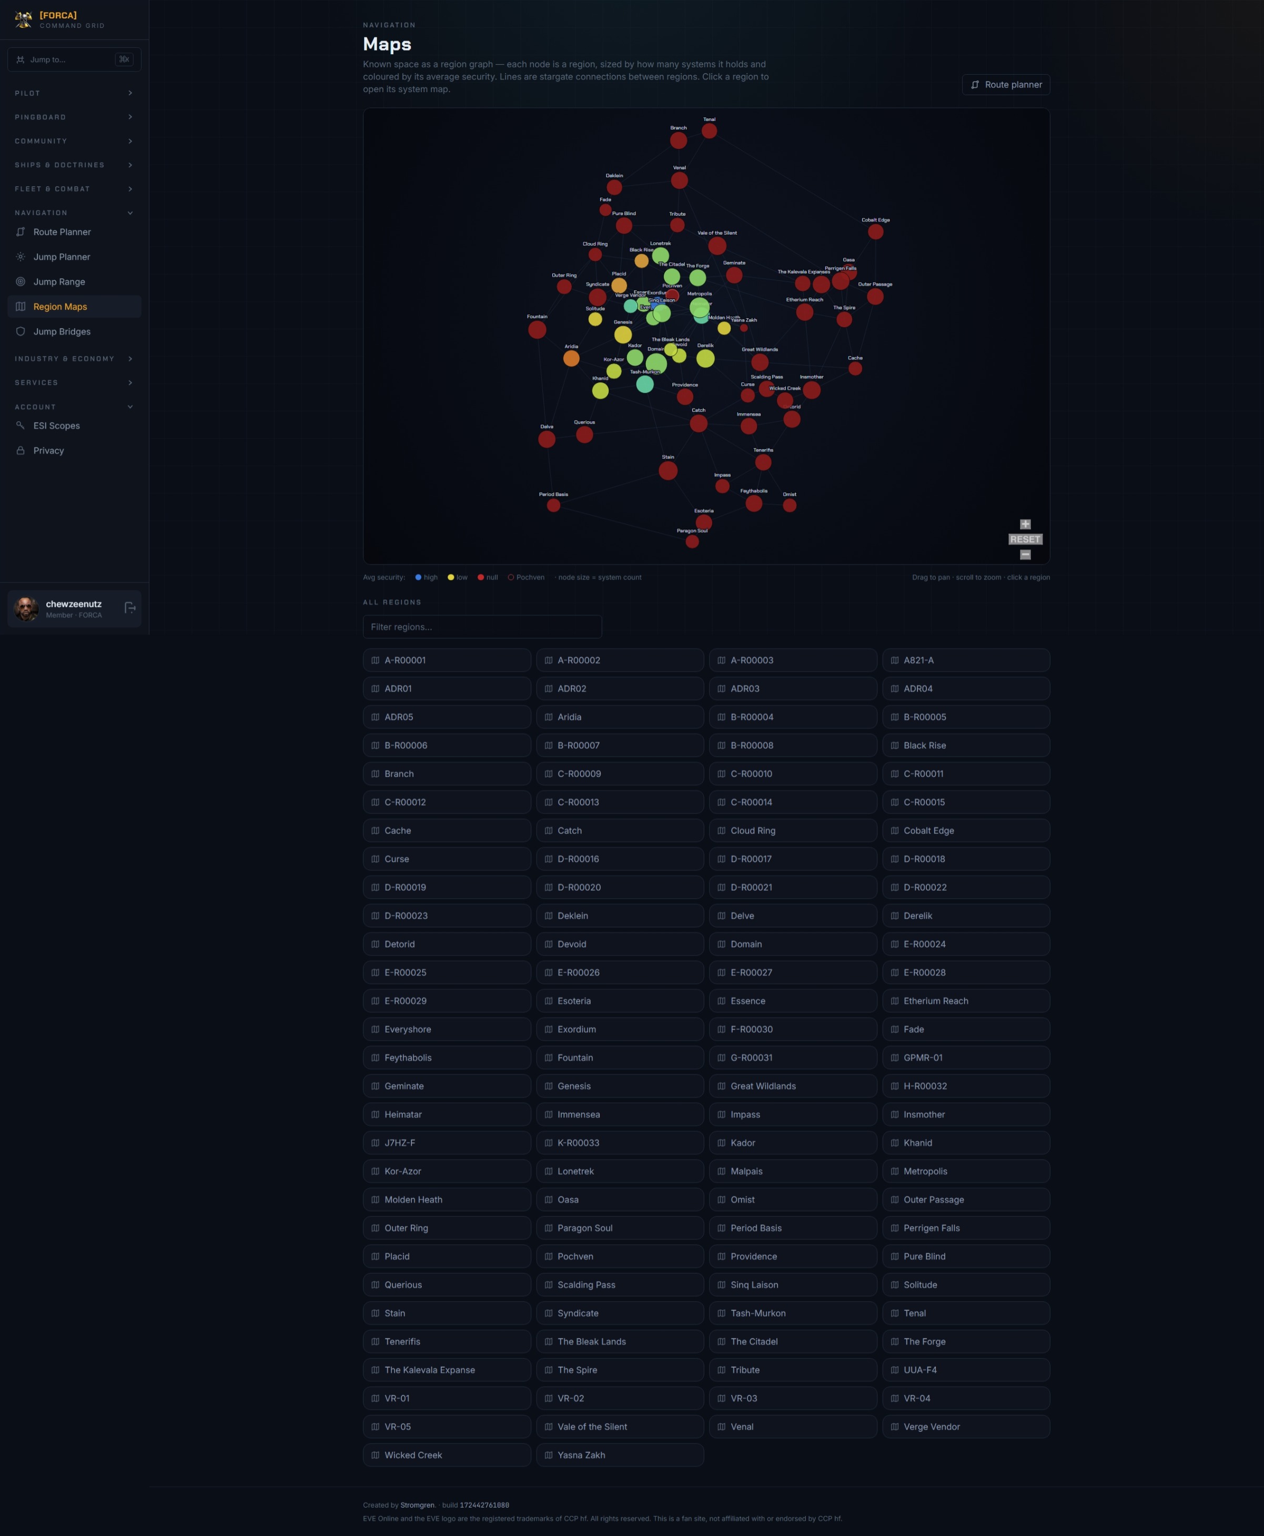Click map icon on The Forge button
Viewport: 1264px width, 1536px height.
point(894,1341)
